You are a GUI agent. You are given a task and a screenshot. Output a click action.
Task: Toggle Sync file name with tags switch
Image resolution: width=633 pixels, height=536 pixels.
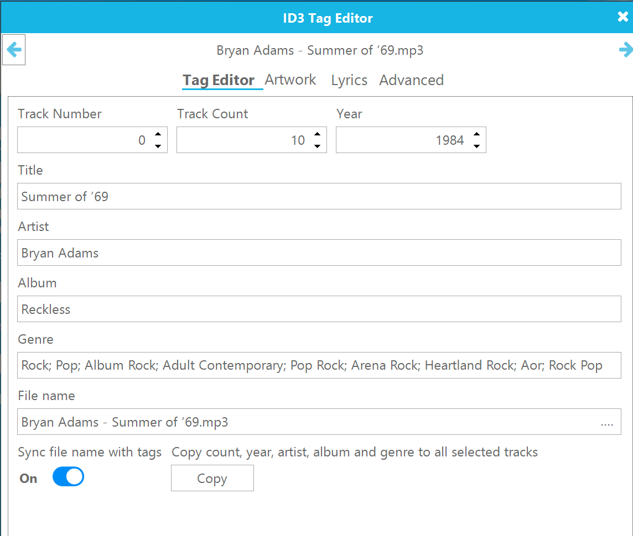[68, 477]
